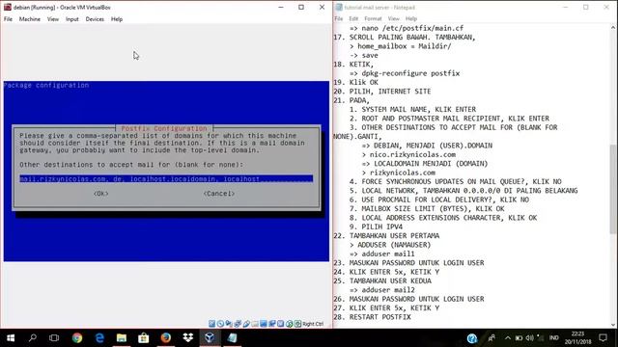Open Microsoft Store from taskbar
Viewport: 618px width, 347px height.
[144, 338]
